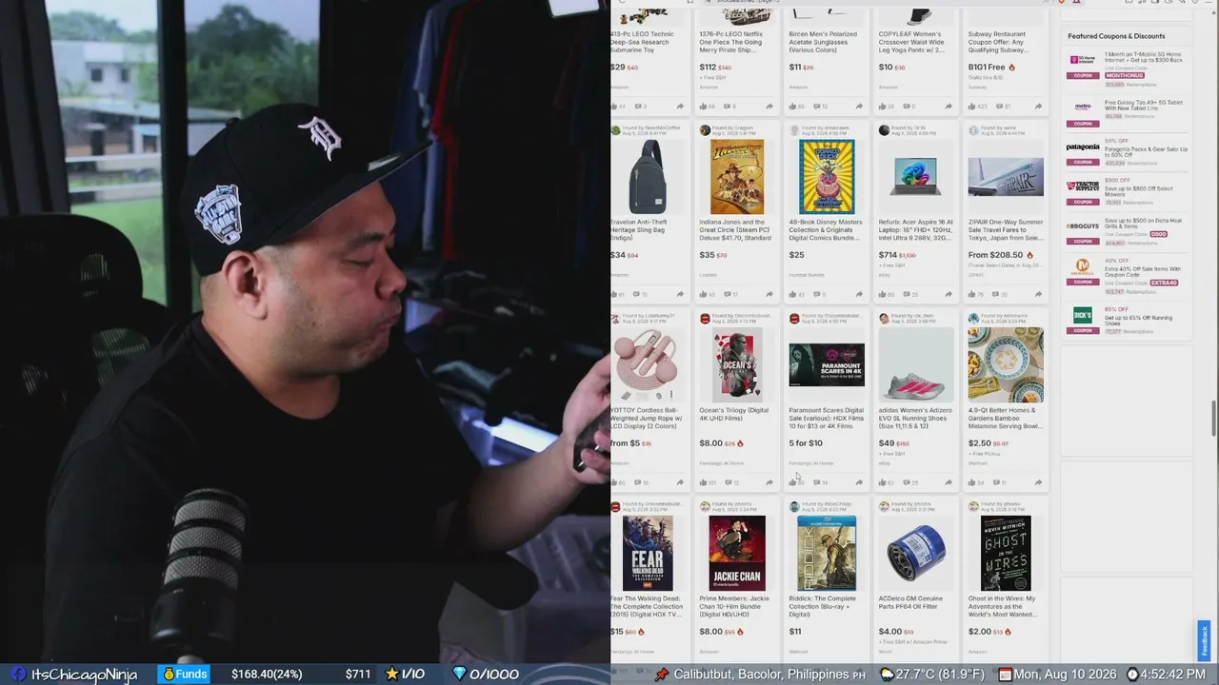View the Ghost in the Wires book cover
Image resolution: width=1219 pixels, height=685 pixels.
coord(1006,553)
